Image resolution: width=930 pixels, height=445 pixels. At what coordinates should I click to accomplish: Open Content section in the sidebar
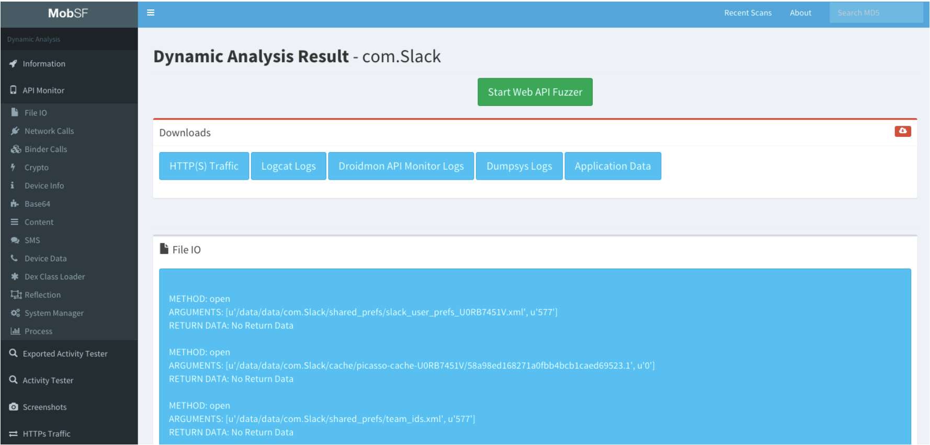[69, 222]
